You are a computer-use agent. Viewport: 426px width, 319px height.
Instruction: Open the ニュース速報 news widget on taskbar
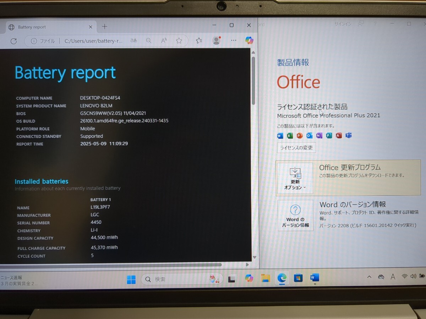18,280
